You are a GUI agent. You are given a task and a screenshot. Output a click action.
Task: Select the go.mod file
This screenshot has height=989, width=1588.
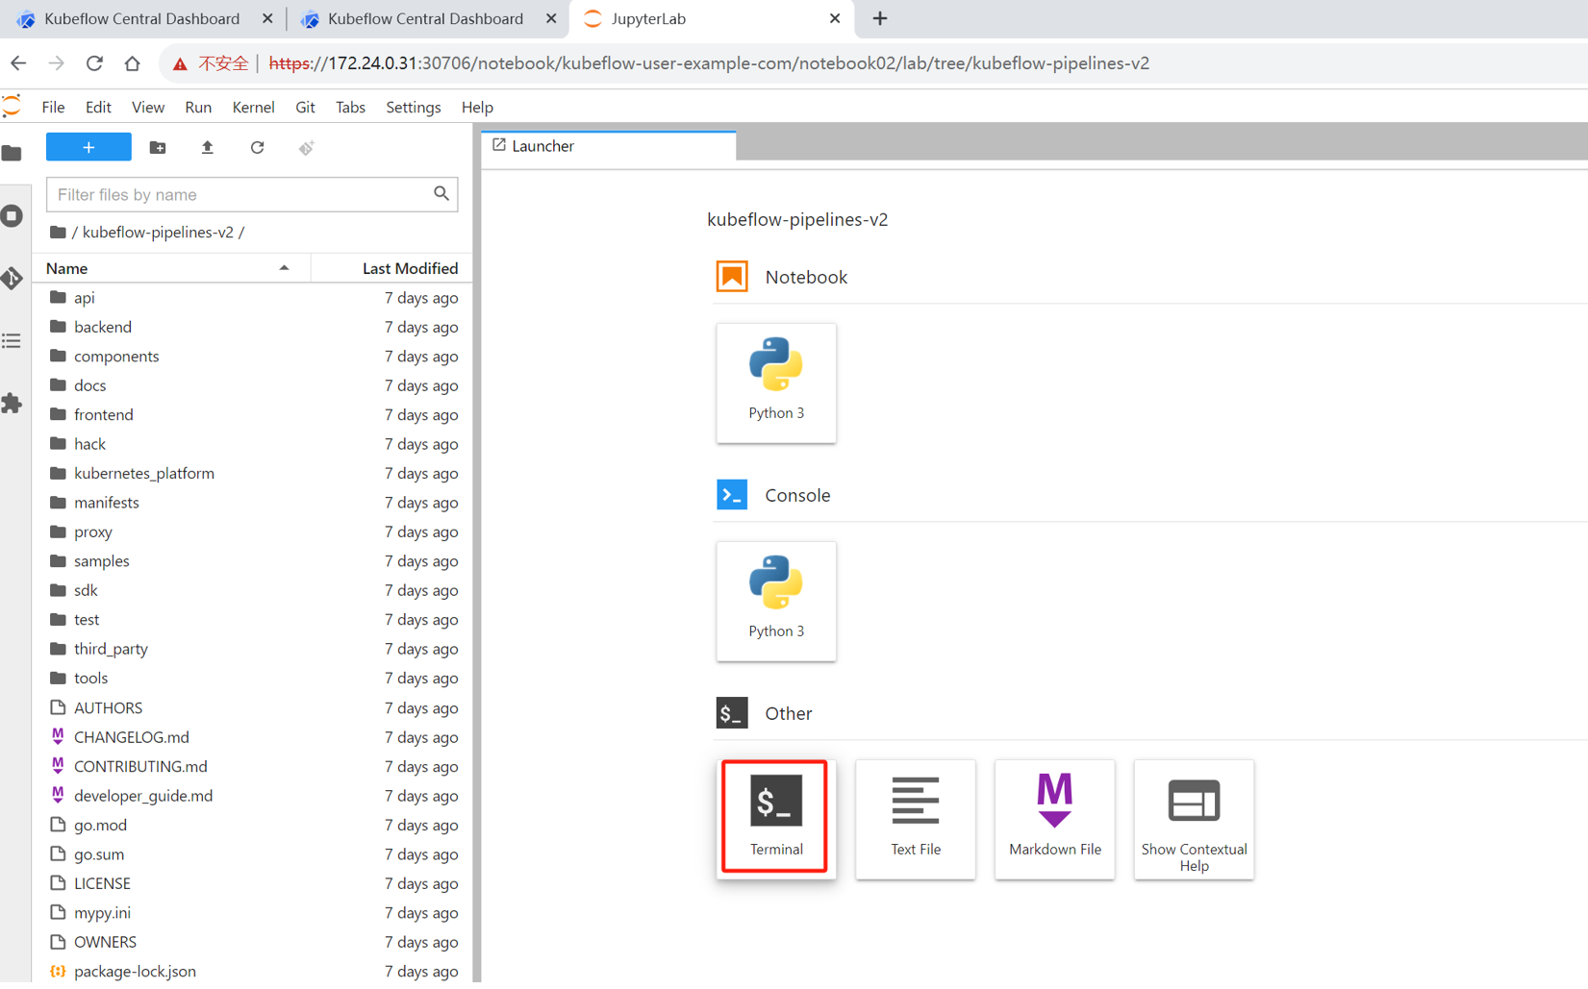252,825
